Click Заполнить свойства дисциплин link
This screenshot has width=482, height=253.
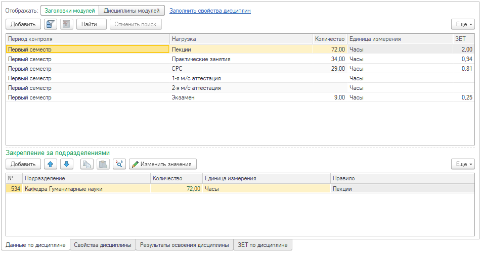pos(210,11)
